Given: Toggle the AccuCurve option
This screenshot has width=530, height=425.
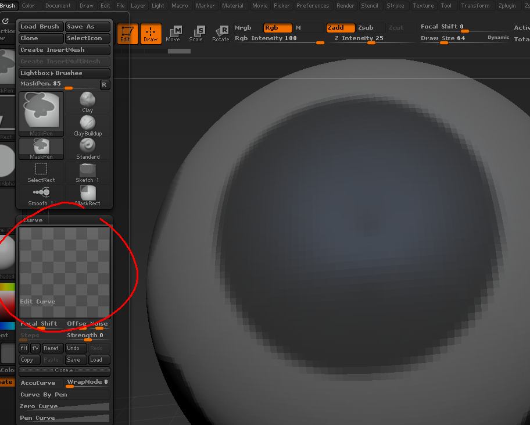Looking at the screenshot, I should pyautogui.click(x=41, y=383).
